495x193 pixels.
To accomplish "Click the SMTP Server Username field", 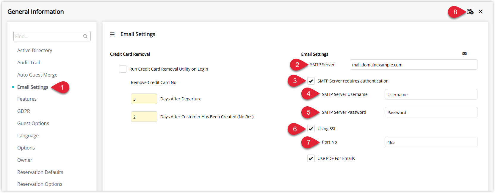I will coord(431,94).
